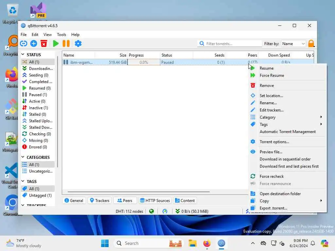Click the Size column header

pyautogui.click(x=111, y=55)
